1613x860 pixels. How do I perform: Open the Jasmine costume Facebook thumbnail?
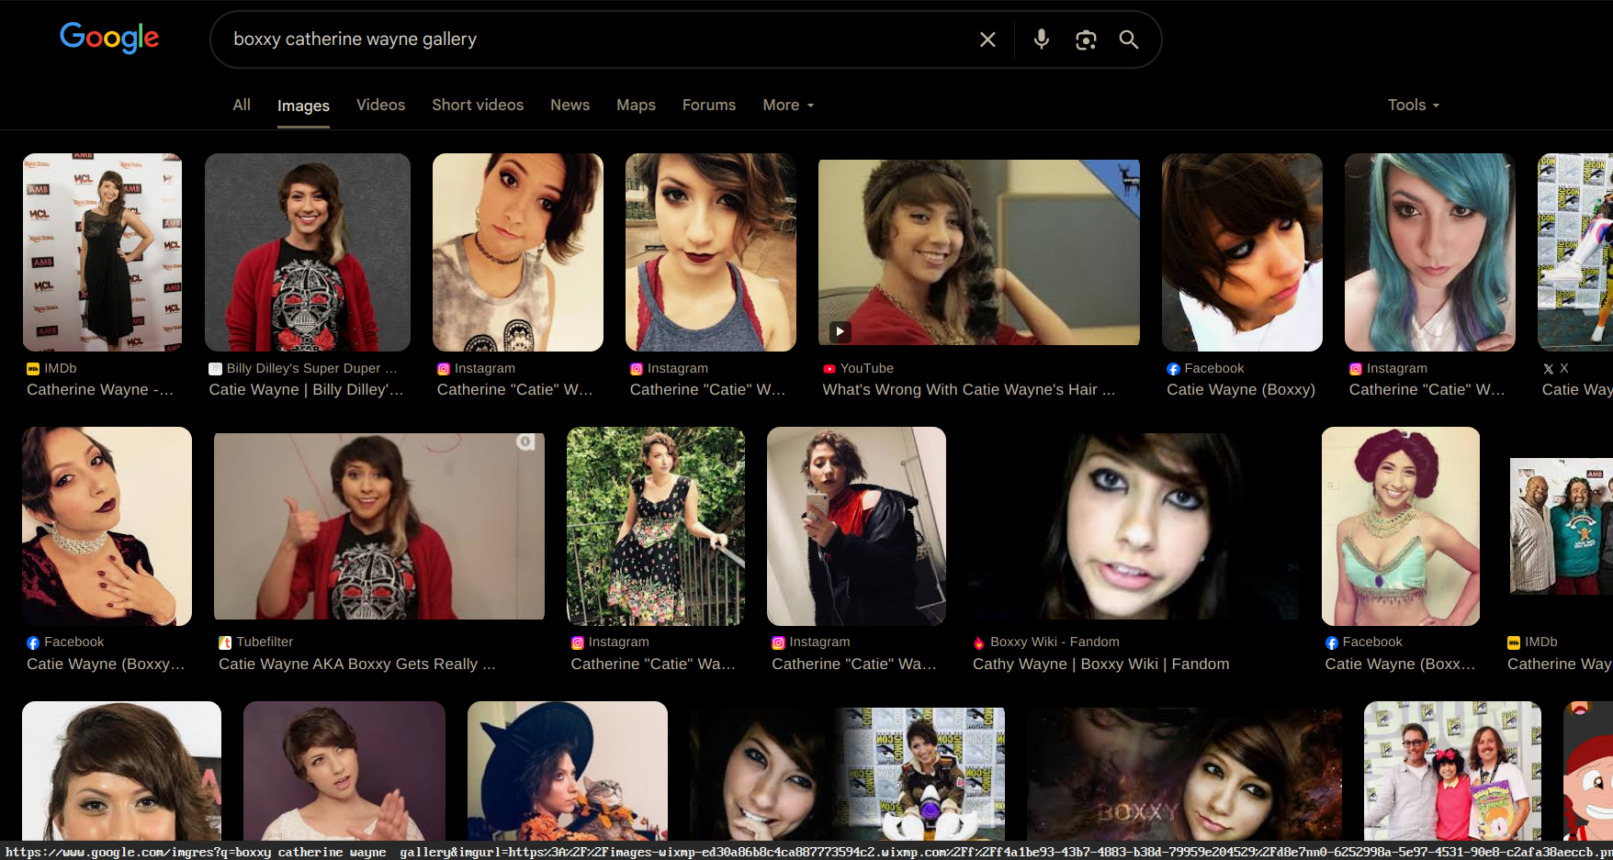click(x=1401, y=527)
